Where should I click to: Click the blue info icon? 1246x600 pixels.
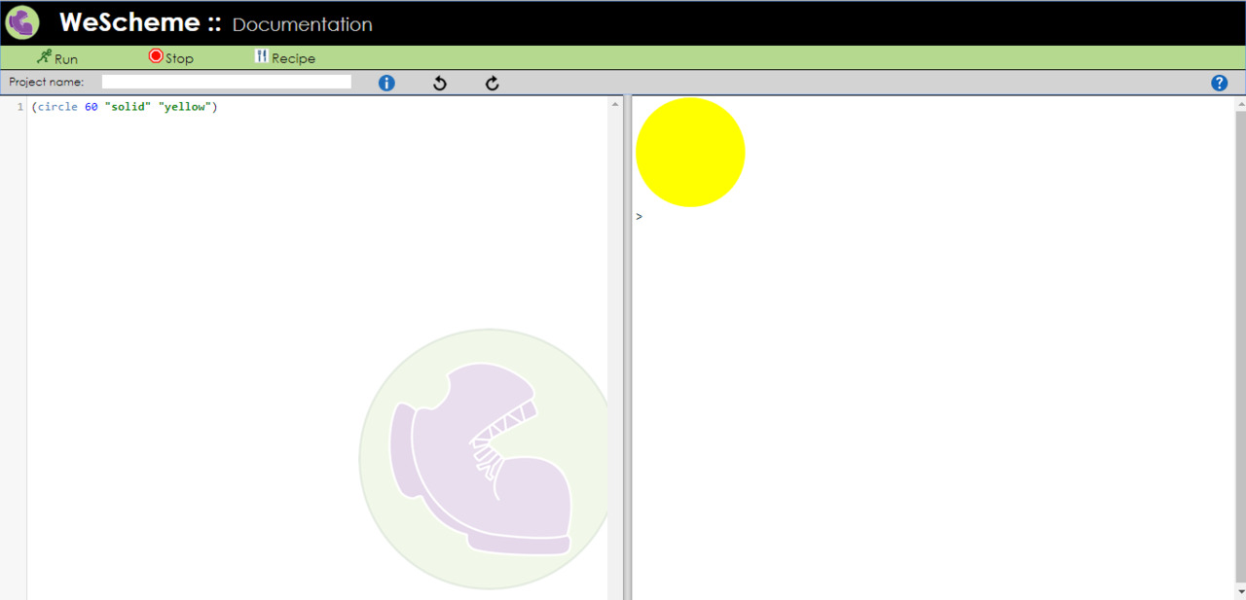tap(386, 83)
